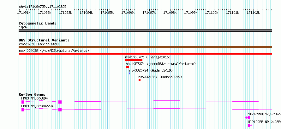Click the 171091k ruler label

coord(24,13)
